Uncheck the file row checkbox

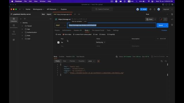(58, 42)
